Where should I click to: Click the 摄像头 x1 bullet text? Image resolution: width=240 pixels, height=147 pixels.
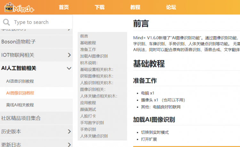pos(163,100)
